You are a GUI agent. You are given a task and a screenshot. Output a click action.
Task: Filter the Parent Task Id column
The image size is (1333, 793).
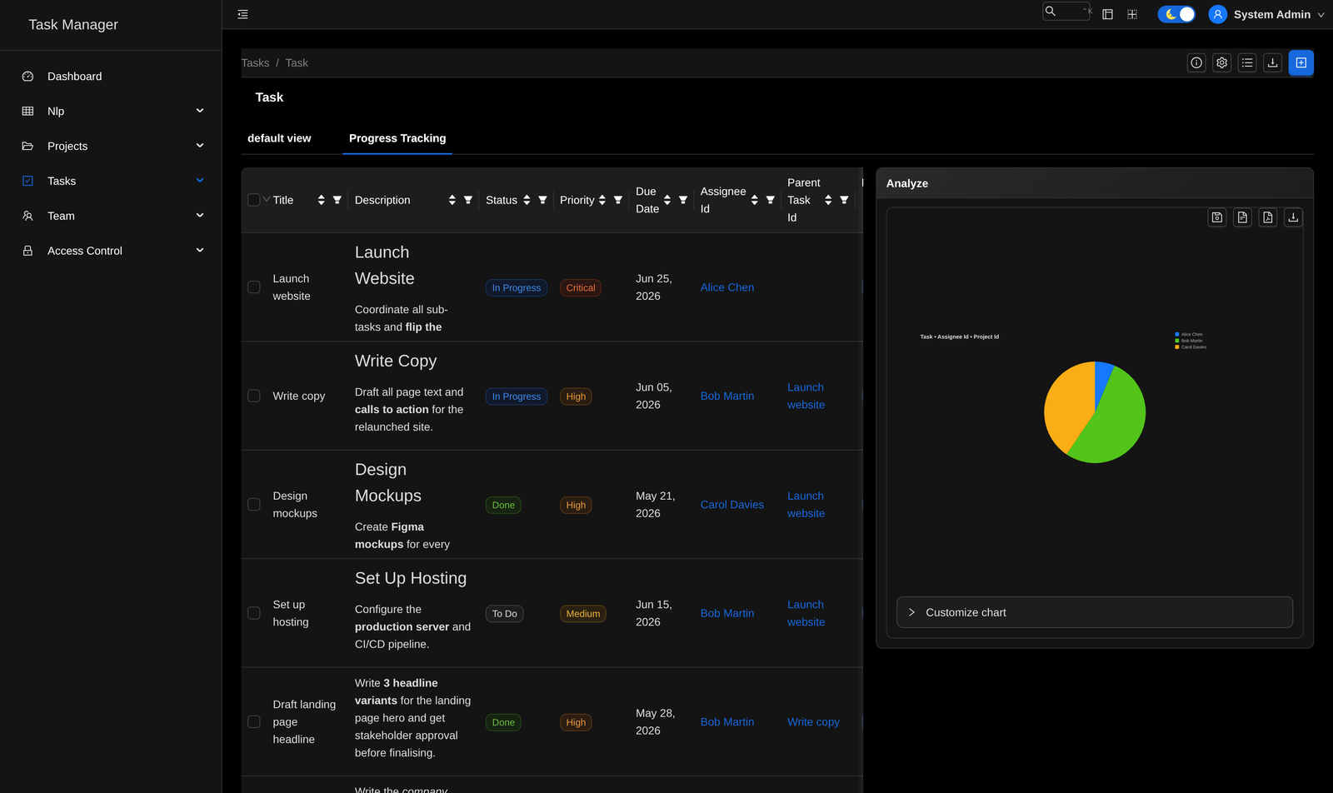point(844,200)
